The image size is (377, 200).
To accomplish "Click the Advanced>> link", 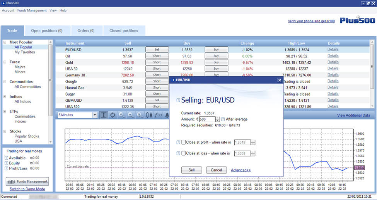I will coord(241,170).
